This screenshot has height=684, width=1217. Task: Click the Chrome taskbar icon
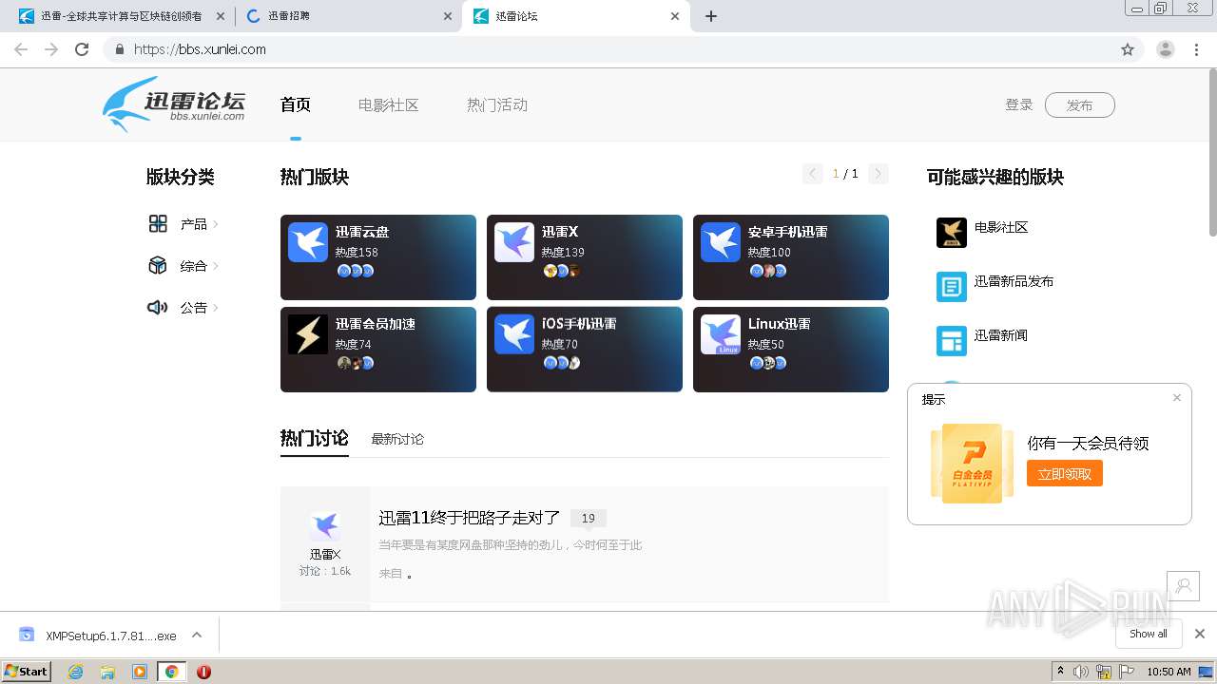point(171,672)
